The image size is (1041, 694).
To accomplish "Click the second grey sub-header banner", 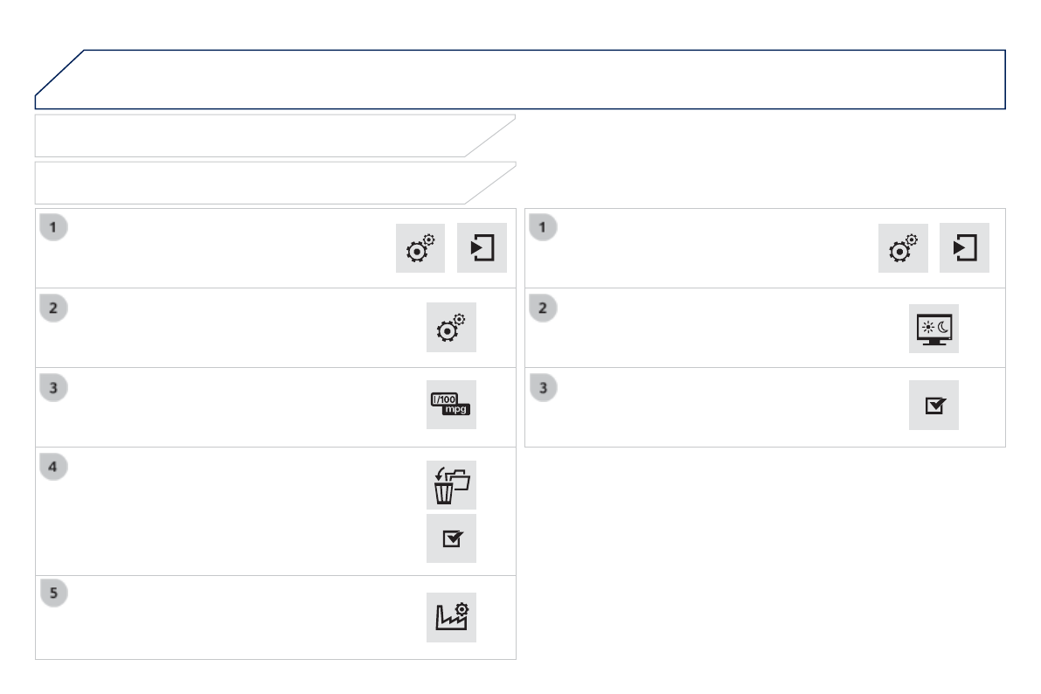I will [262, 183].
